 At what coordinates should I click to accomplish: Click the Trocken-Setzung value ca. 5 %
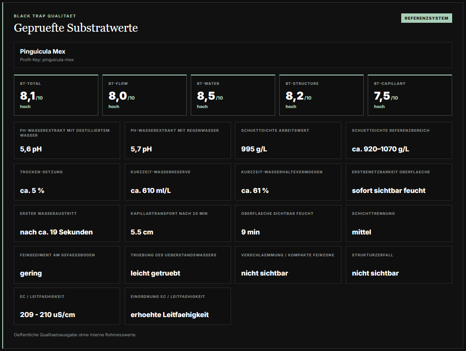coord(32,191)
